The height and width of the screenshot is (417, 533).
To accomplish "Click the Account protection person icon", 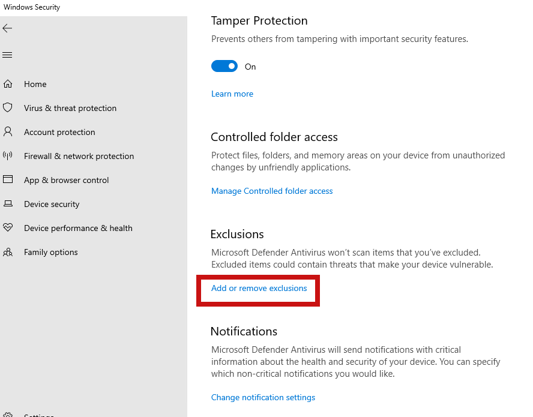I will tap(8, 131).
